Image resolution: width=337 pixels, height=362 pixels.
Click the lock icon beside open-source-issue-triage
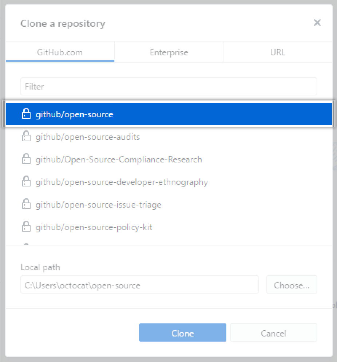click(26, 204)
